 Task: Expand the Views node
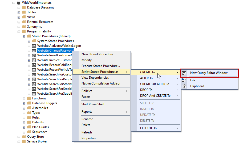coord(19,17)
